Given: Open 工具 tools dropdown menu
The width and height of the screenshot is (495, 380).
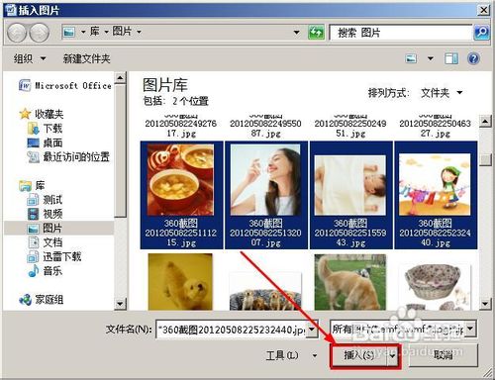Looking at the screenshot, I should click(x=291, y=355).
